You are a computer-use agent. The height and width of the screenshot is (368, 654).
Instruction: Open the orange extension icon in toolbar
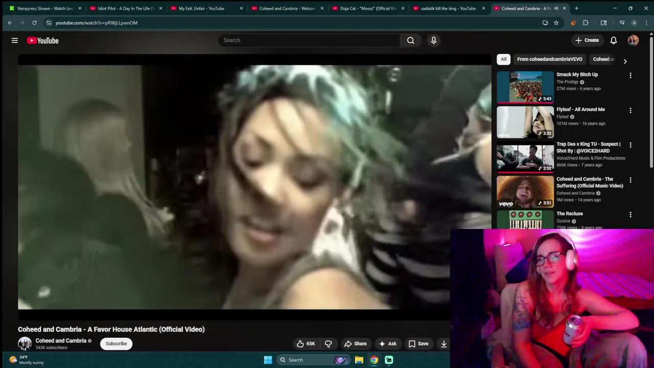(x=573, y=22)
